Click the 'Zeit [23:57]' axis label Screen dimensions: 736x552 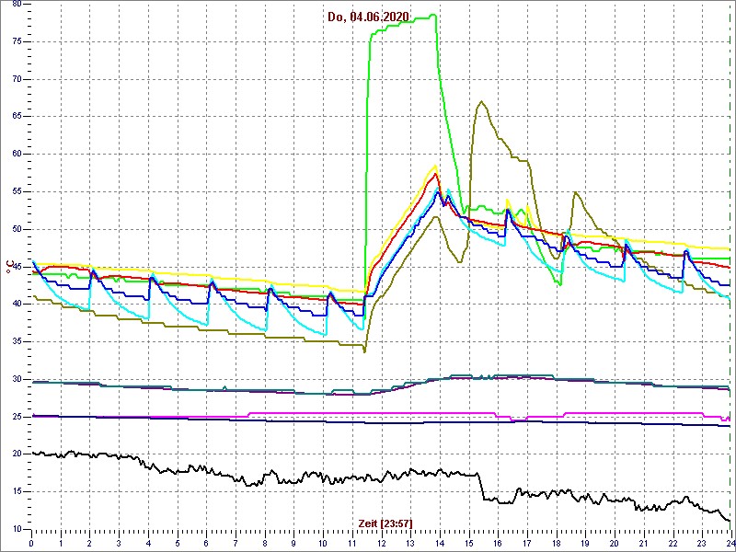pyautogui.click(x=385, y=523)
